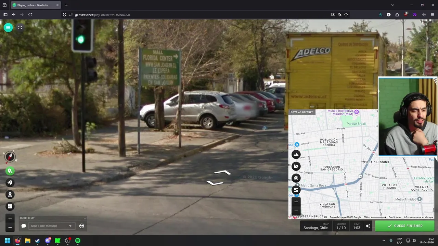Bookmark this page with the star
The height and width of the screenshot is (246, 438).
[346, 15]
